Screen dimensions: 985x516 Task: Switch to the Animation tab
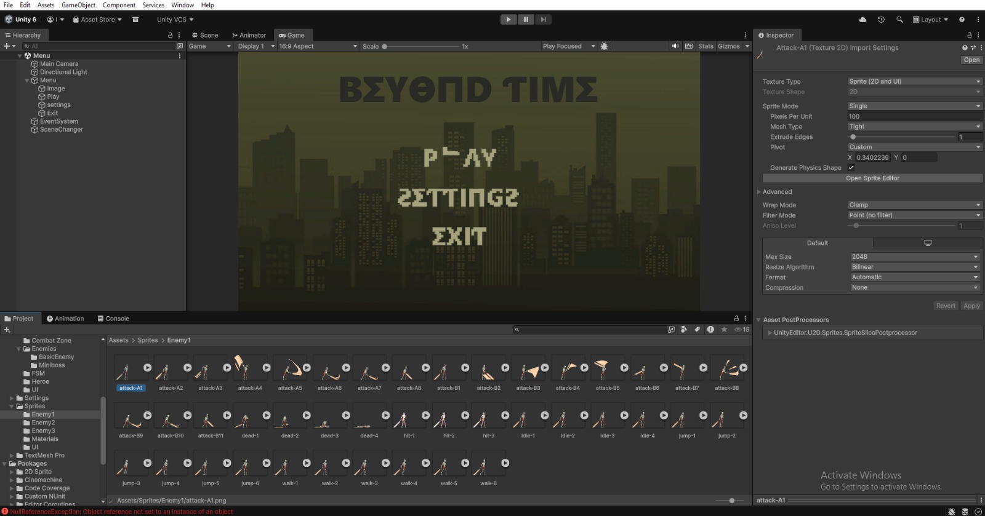tap(65, 319)
